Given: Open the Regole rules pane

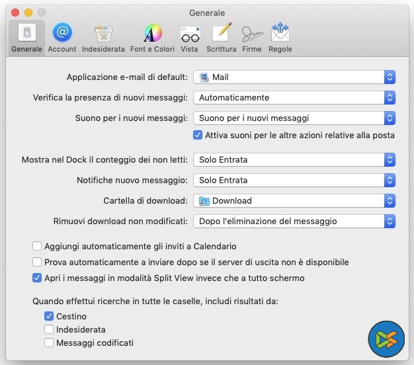Looking at the screenshot, I should click(280, 37).
